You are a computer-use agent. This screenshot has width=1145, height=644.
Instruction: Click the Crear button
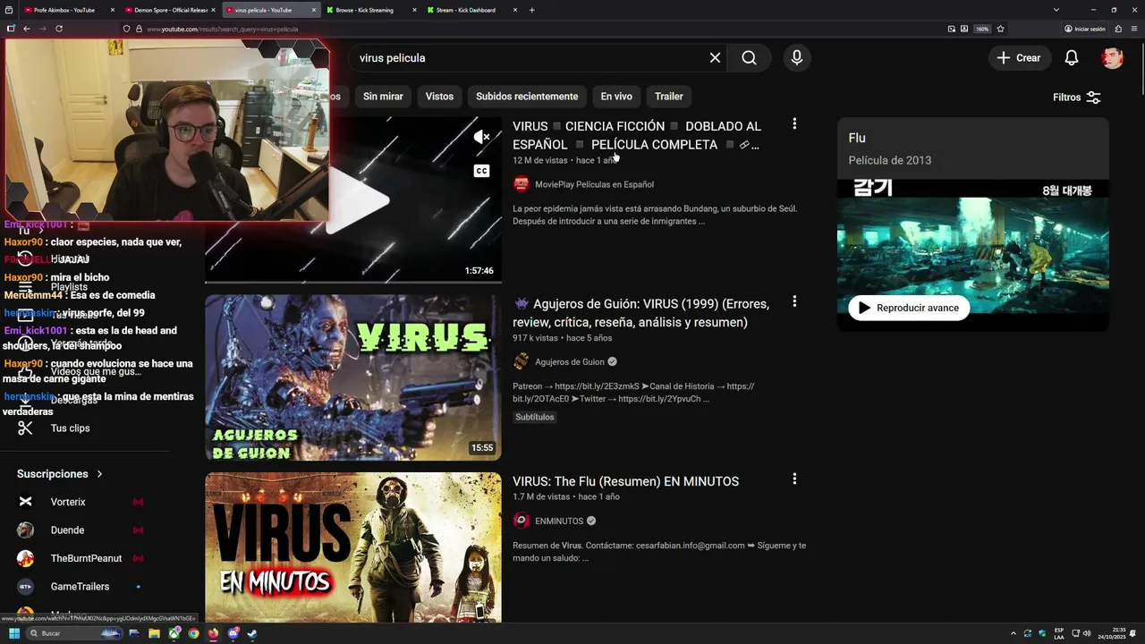1020,58
